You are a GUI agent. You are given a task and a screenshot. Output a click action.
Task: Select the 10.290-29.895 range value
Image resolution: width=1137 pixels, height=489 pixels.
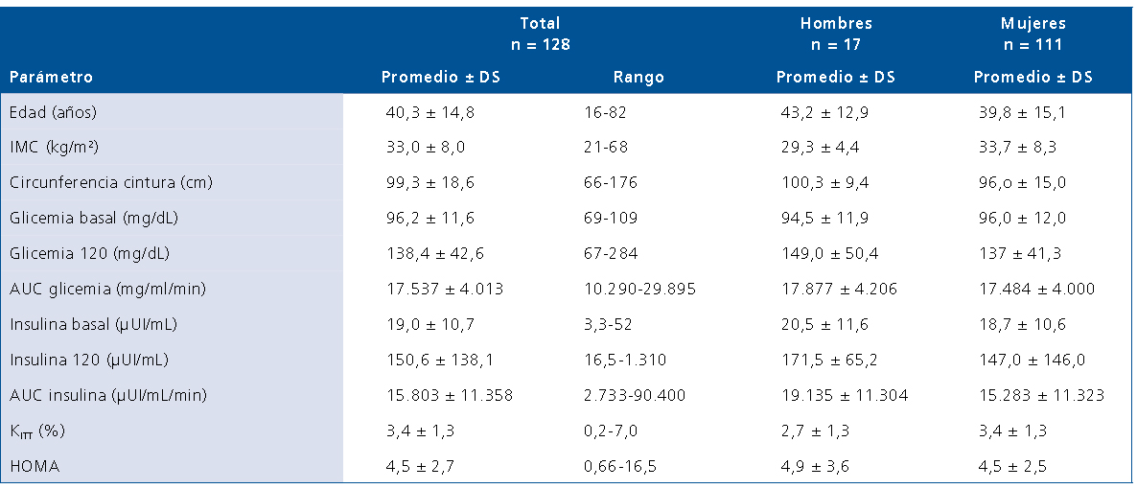pyautogui.click(x=640, y=289)
